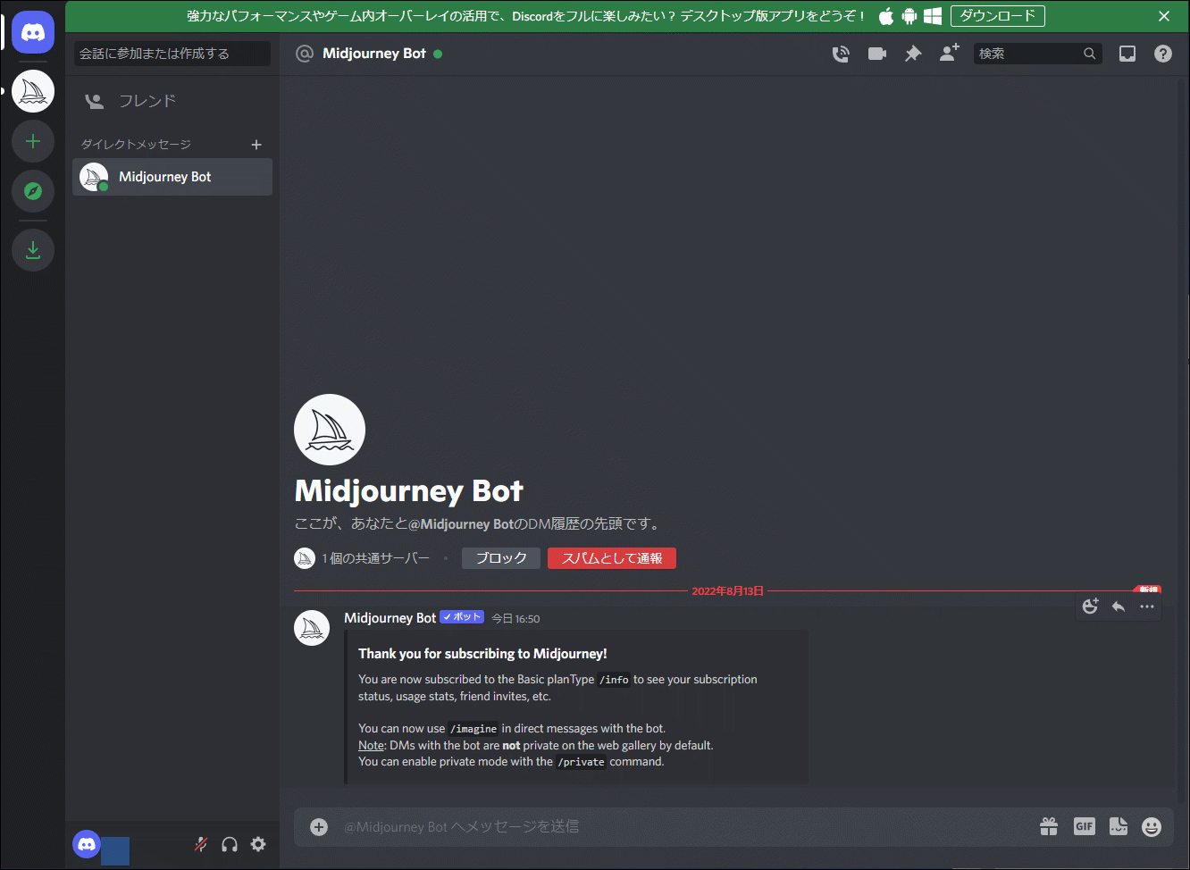Viewport: 1190px width, 870px height.
Task: Open the sticker picker
Action: pos(1119,827)
